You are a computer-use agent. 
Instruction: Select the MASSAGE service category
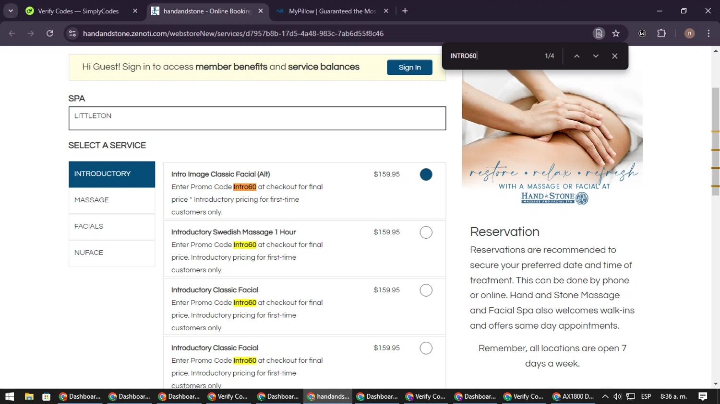[112, 200]
